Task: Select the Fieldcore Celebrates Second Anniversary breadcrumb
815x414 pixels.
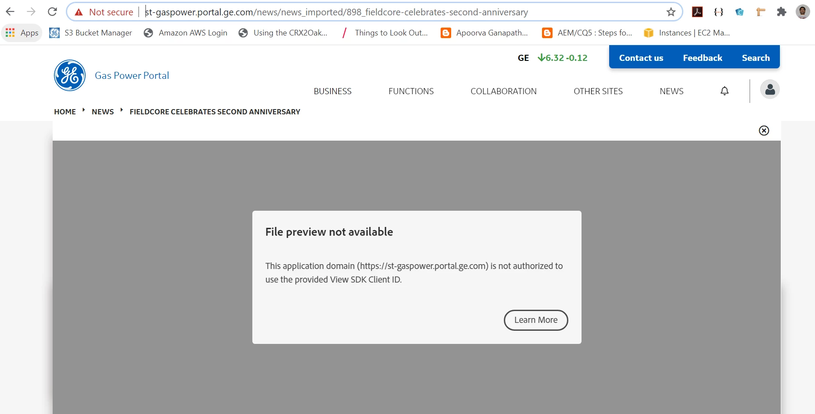Action: pyautogui.click(x=215, y=112)
